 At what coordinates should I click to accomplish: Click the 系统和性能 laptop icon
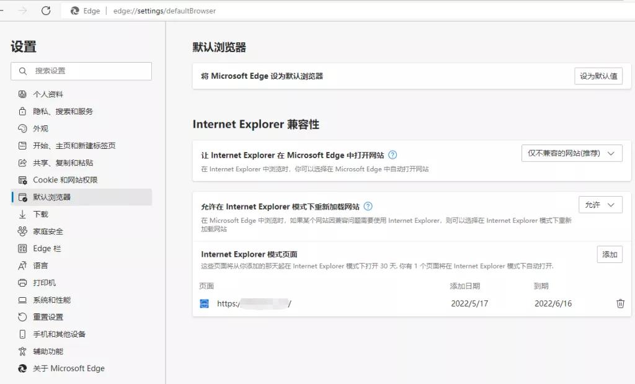tap(22, 300)
